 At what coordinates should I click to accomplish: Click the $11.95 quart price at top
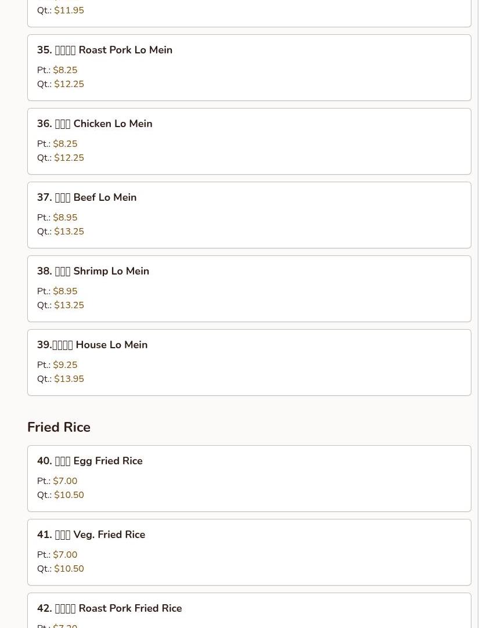(x=69, y=10)
